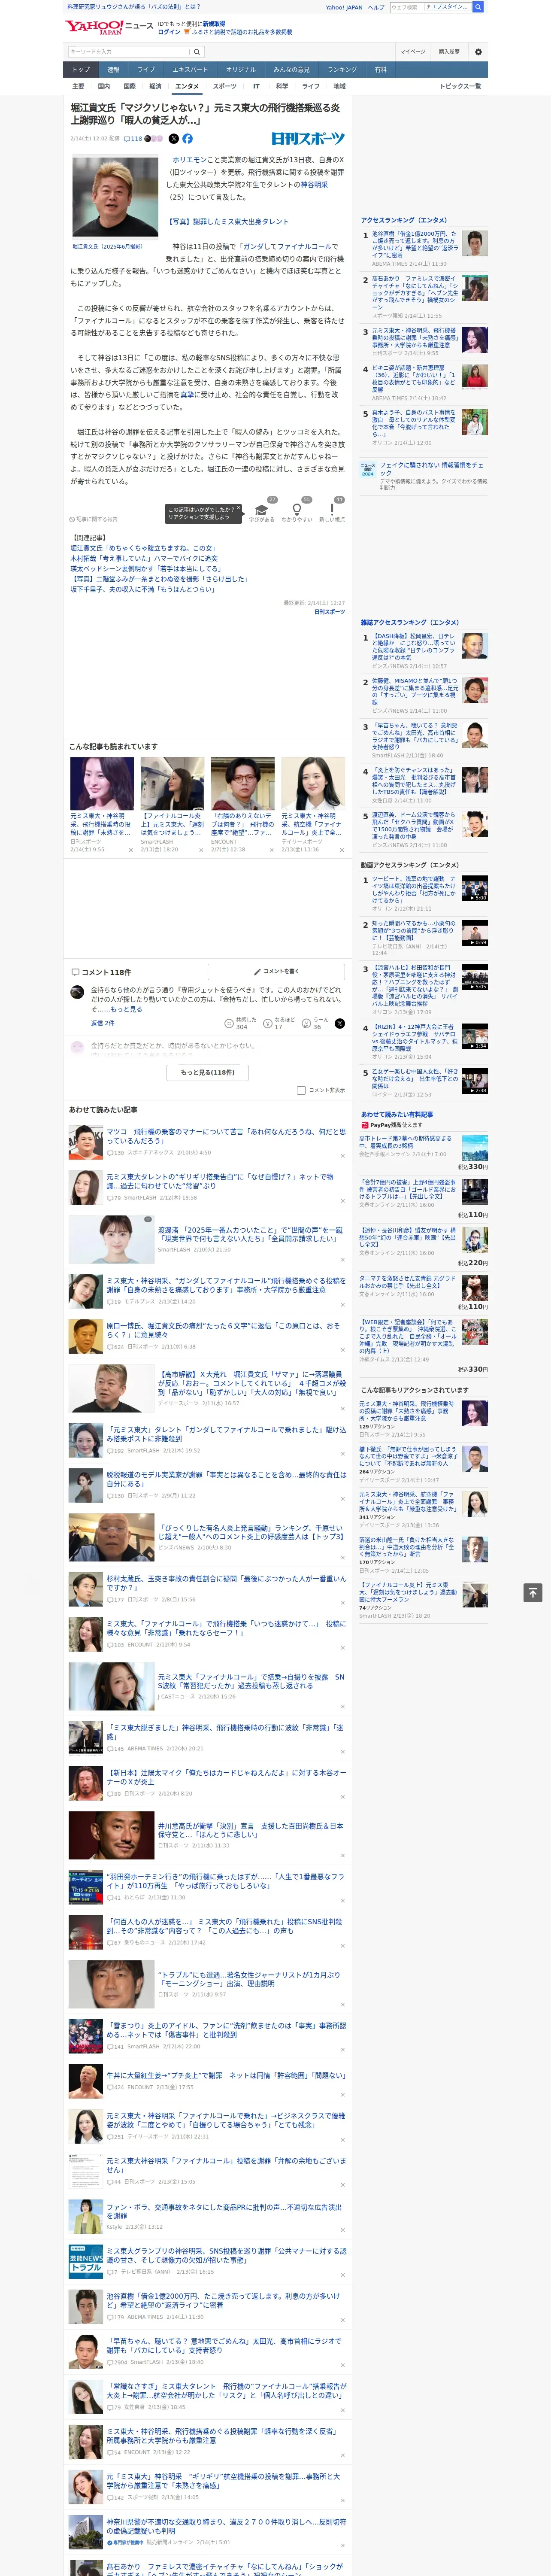This screenshot has width=551, height=2576.
Task: Toggle the コメント非表示 checkbox
Action: (301, 1090)
